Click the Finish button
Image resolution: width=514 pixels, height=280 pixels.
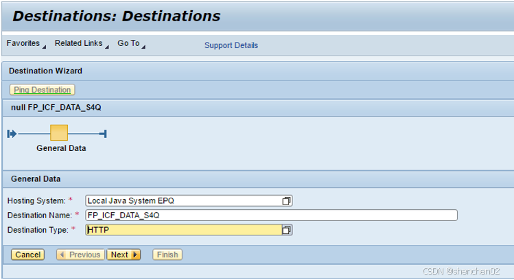(x=167, y=255)
